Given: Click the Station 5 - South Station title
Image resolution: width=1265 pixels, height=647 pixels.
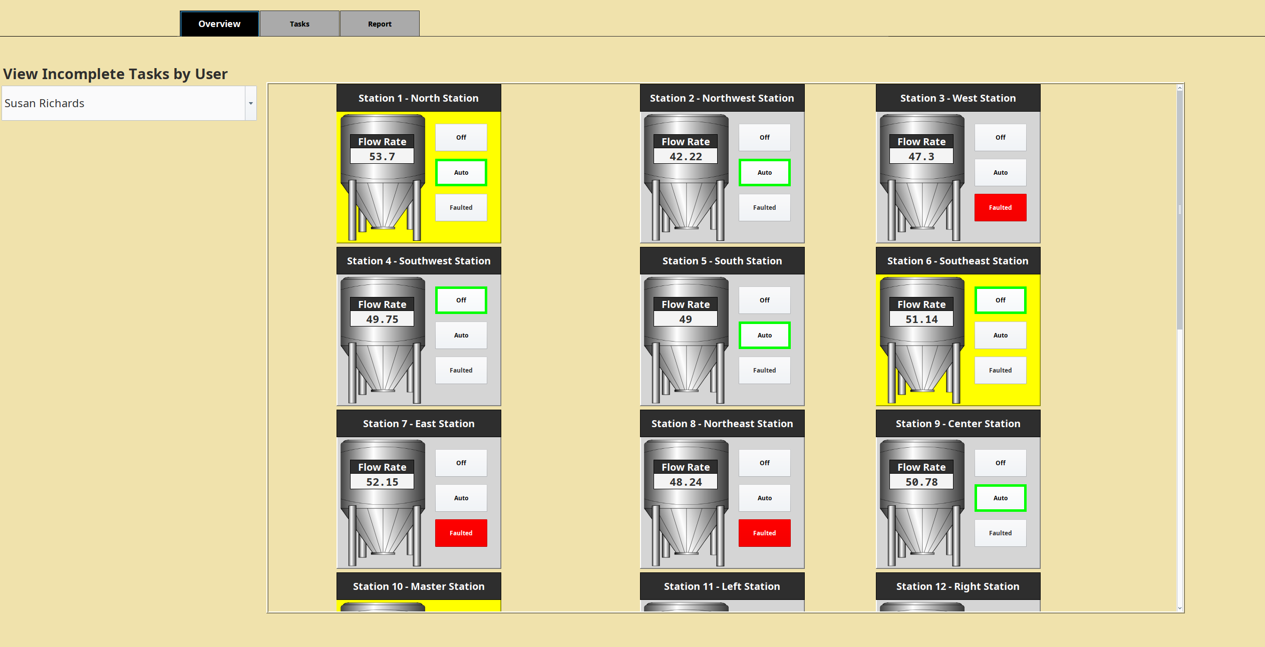Looking at the screenshot, I should click(x=722, y=260).
